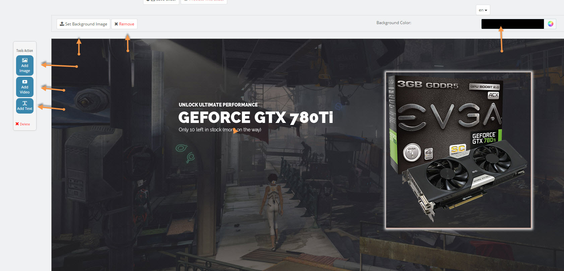Click the Add Video tool button

(25, 87)
